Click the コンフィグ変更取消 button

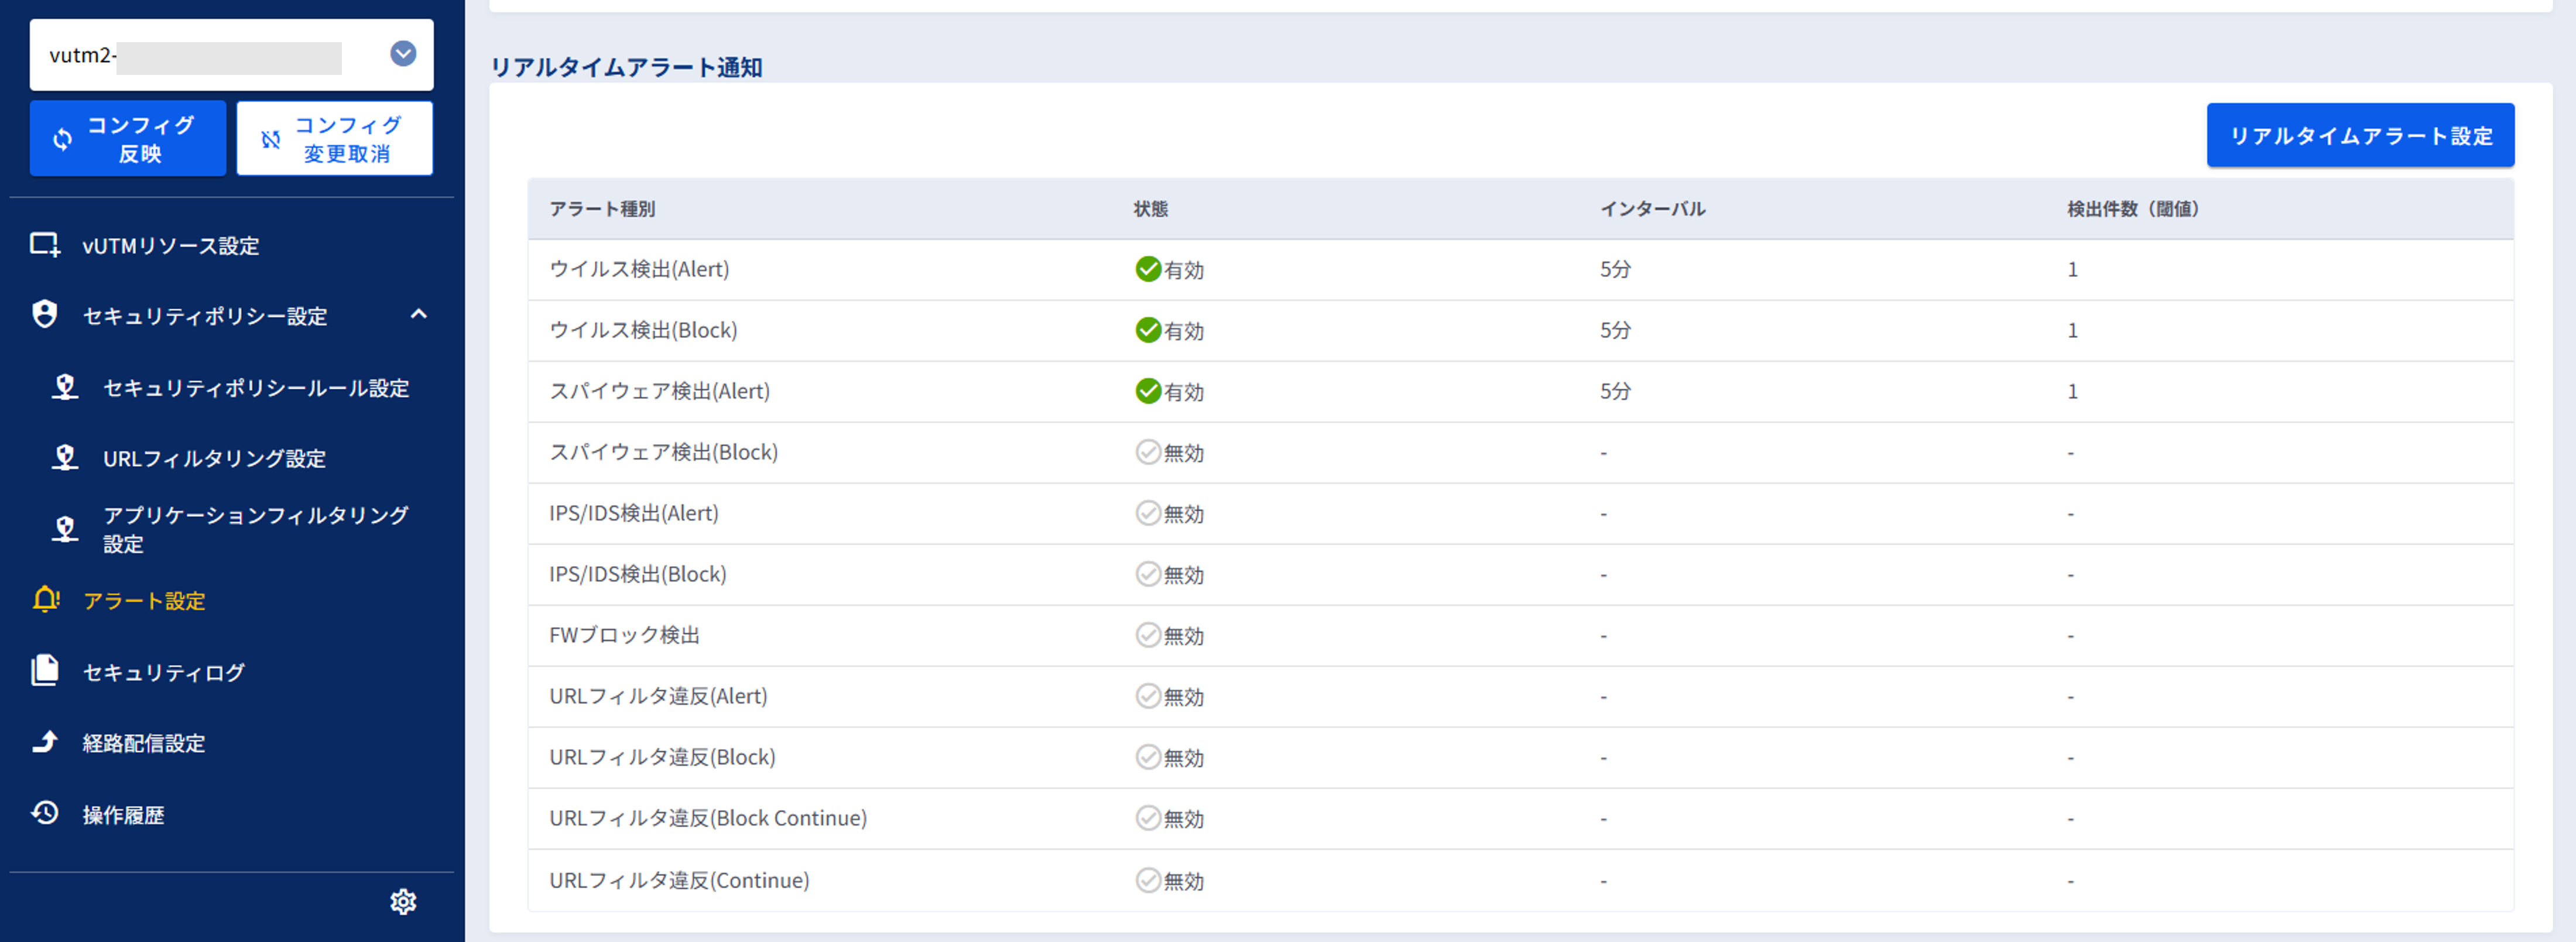coord(334,138)
